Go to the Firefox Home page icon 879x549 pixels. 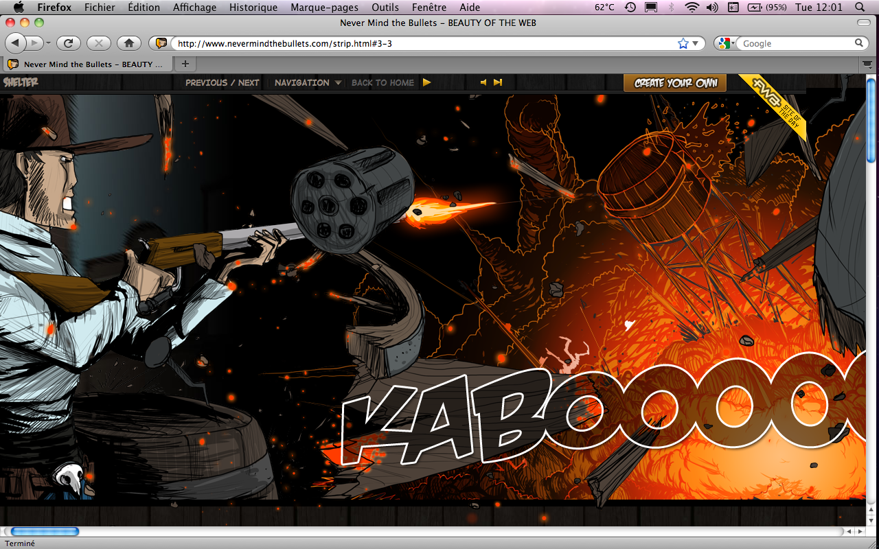click(x=129, y=43)
